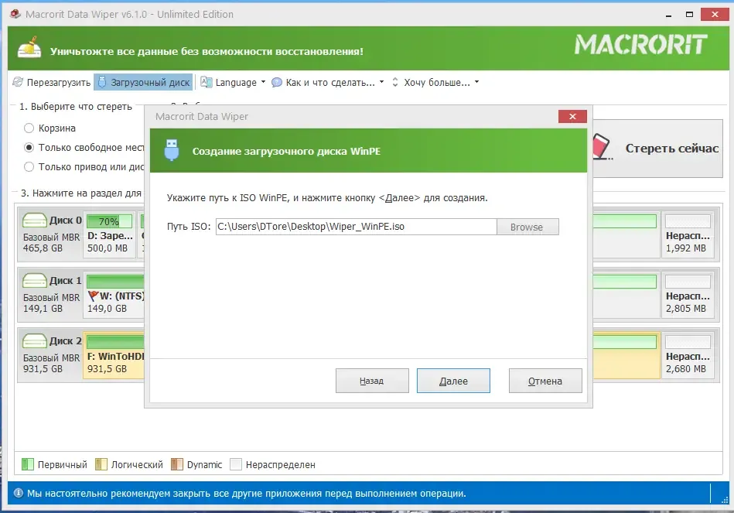Click the Диск 0 70% usage bar
734x513 pixels.
click(x=109, y=221)
